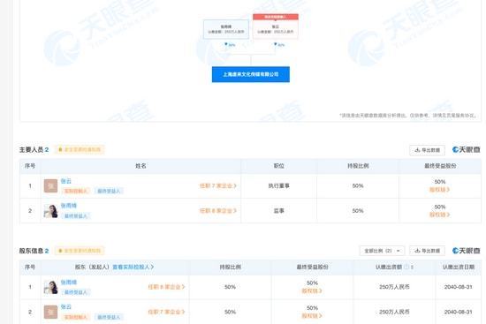The height and width of the screenshot is (324, 486).
Task: Click the 天眼查 logo beside 股东信息
Action: click(466, 251)
